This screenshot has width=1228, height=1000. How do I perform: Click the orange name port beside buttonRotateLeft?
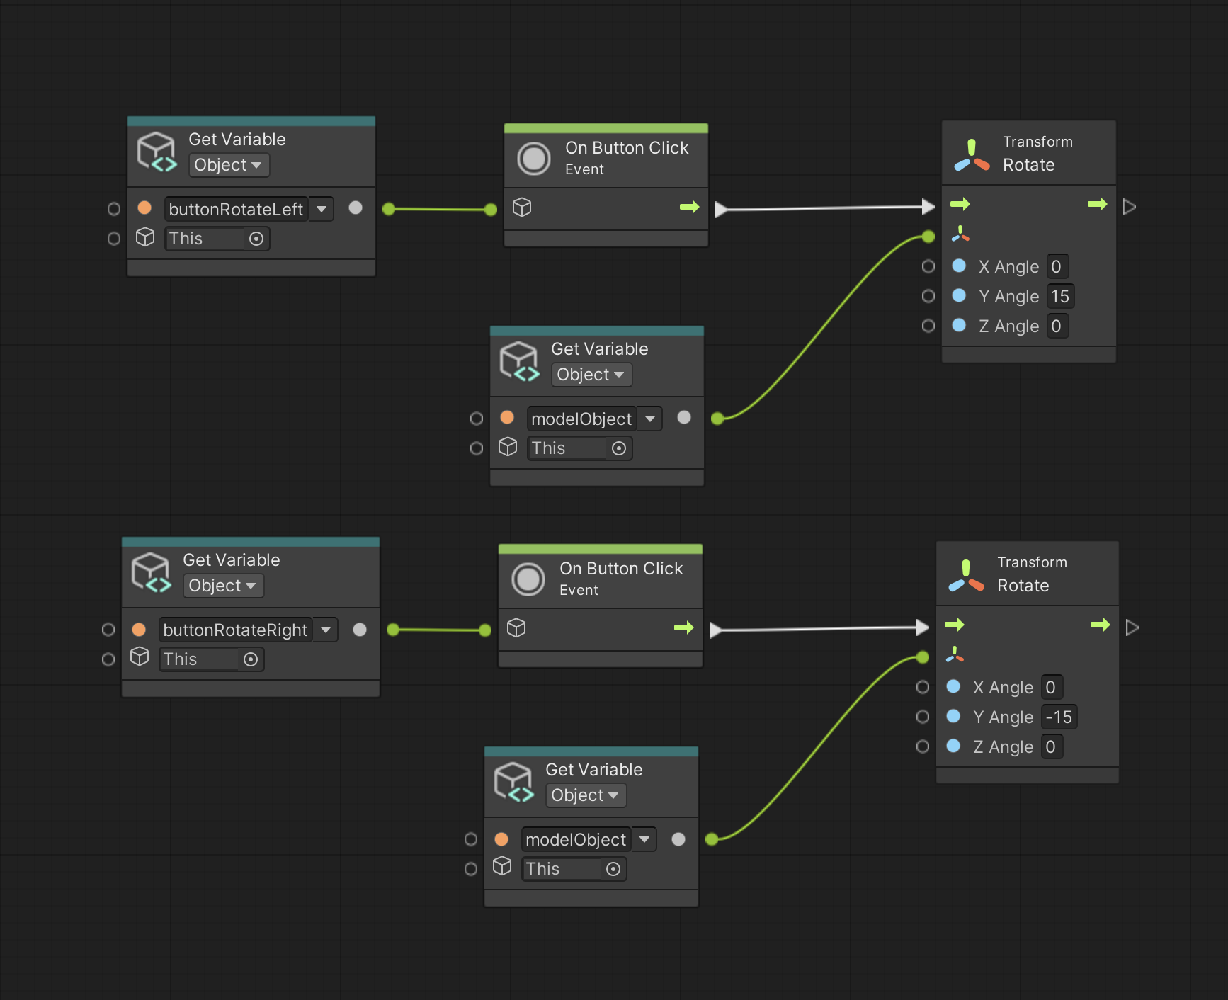[x=144, y=208]
